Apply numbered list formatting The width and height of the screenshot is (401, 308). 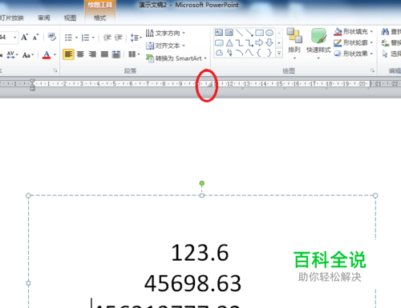click(x=85, y=38)
